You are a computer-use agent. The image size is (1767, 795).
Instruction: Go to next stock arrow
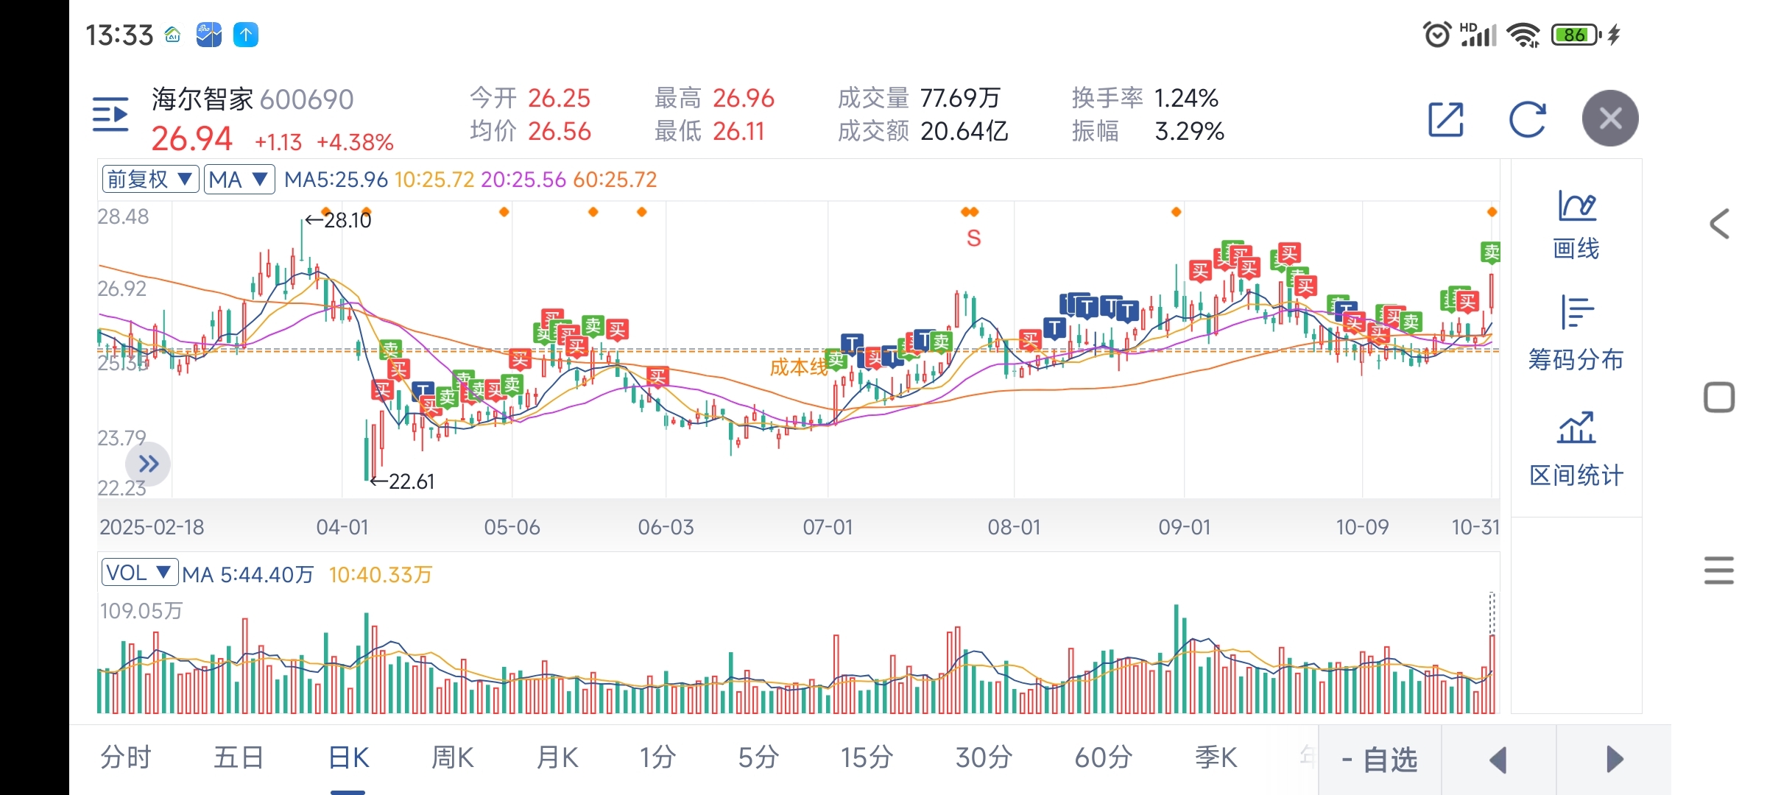pyautogui.click(x=1614, y=760)
